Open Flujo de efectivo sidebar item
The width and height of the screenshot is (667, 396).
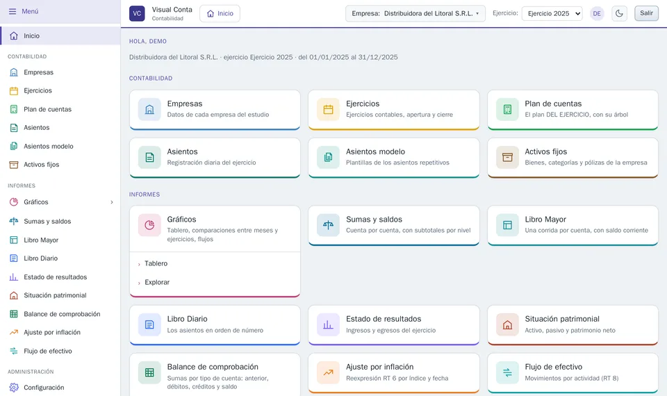tap(60, 351)
